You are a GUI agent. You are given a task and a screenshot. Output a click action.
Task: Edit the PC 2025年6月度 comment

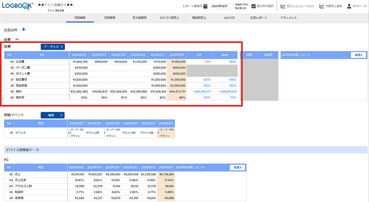pos(237,167)
